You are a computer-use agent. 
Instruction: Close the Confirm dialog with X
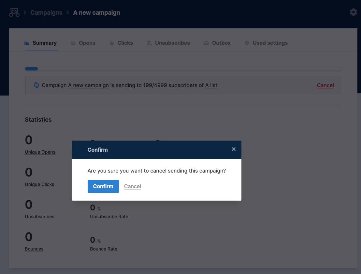pyautogui.click(x=234, y=149)
